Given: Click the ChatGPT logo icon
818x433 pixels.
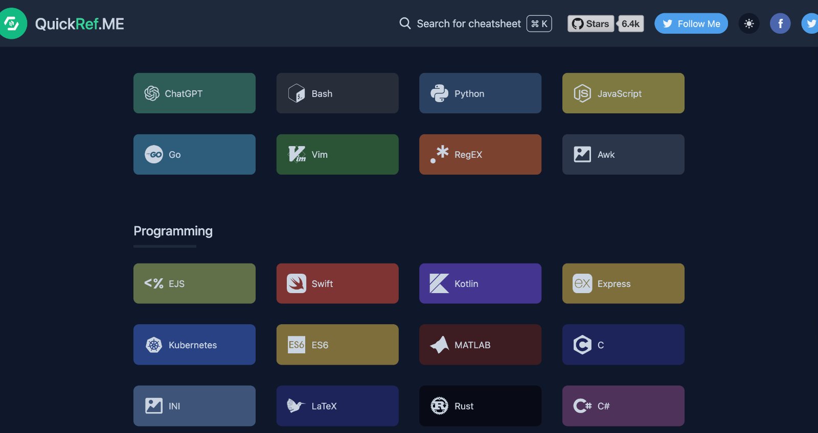Looking at the screenshot, I should click(152, 93).
